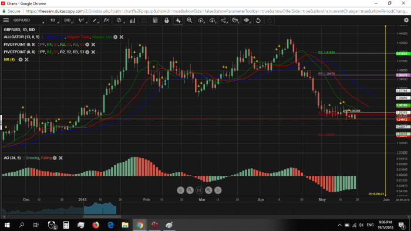This screenshot has height=231, width=411.
Task: Click the undo arrow in toolbar
Action: (258, 20)
